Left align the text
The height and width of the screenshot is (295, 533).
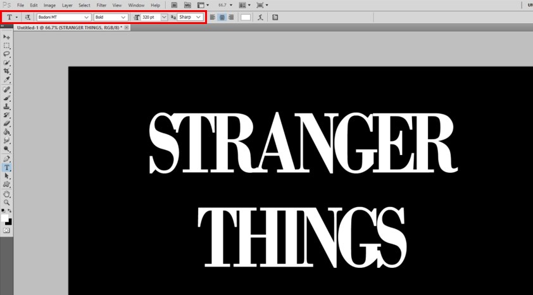213,17
